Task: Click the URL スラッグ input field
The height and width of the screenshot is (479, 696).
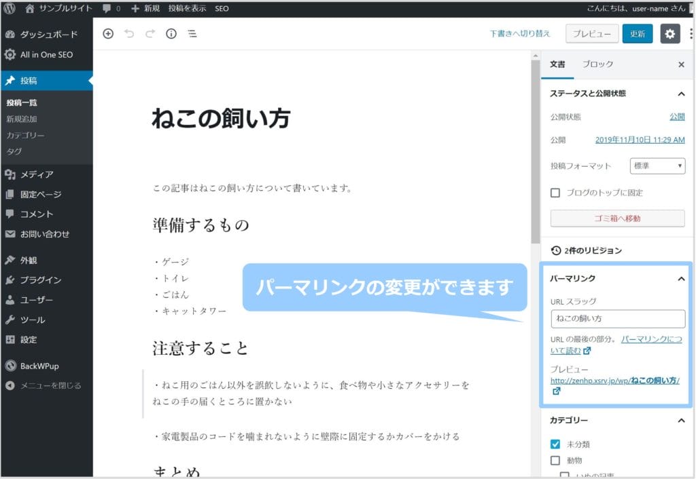Action: pos(617,318)
